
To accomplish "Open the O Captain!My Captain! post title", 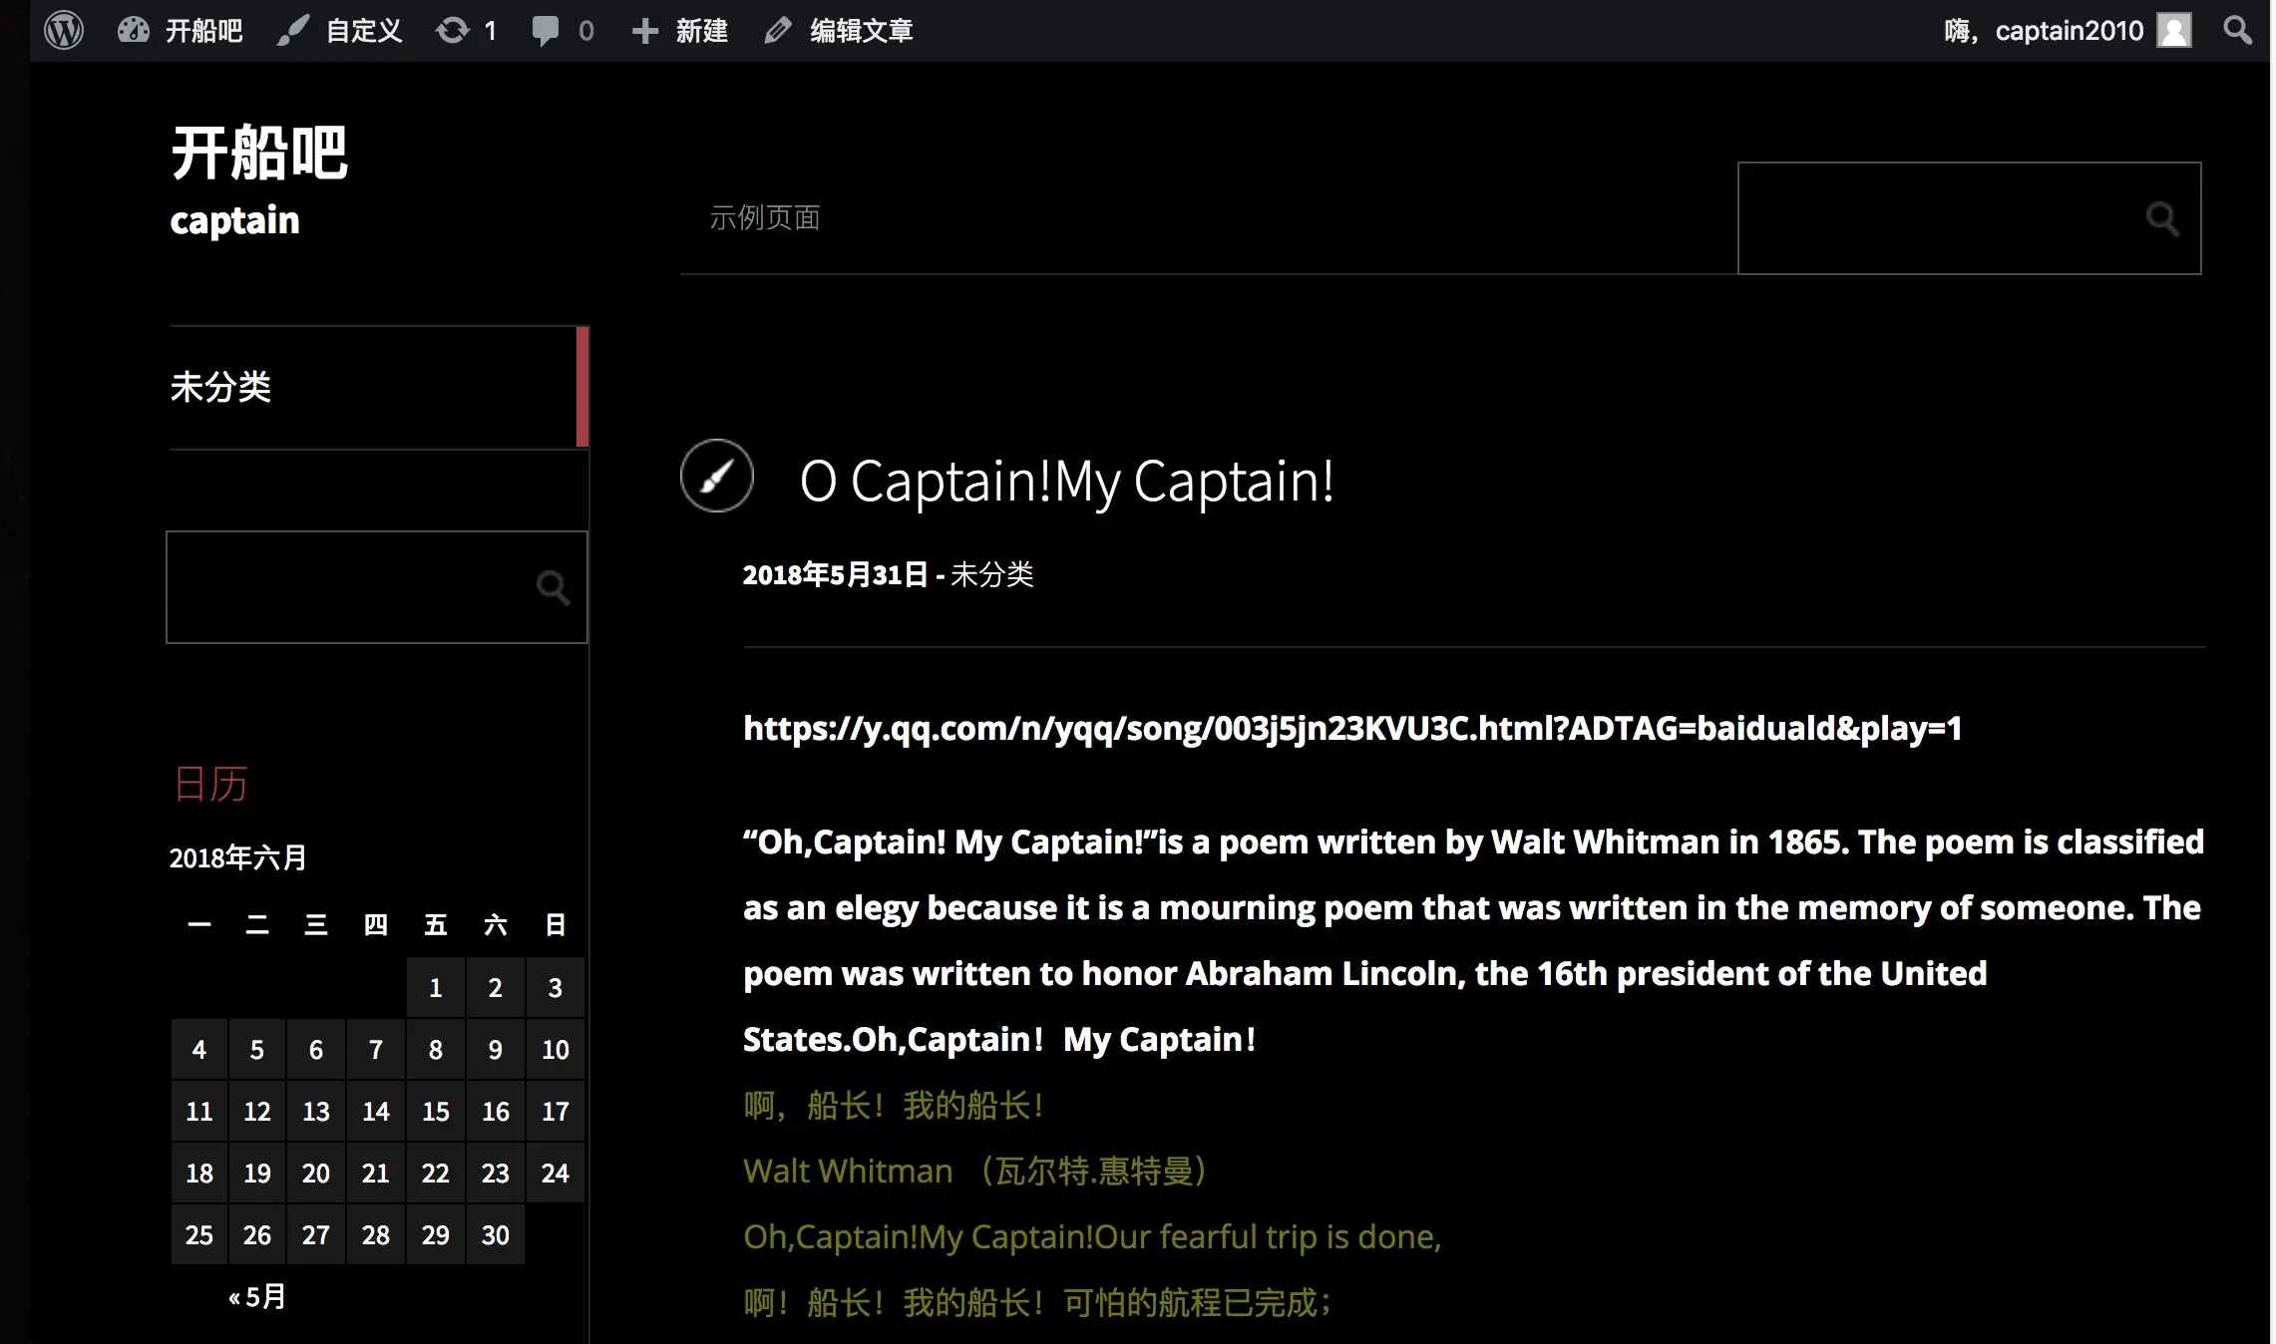I will tap(1066, 482).
